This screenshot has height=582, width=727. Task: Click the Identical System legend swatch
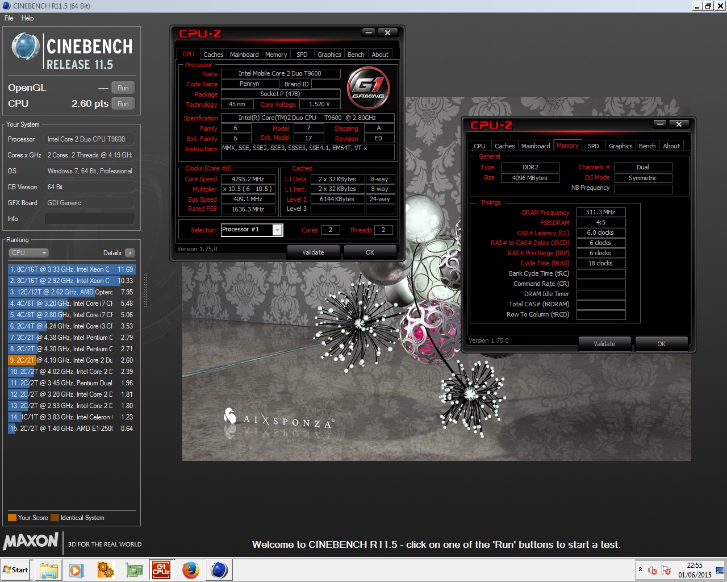point(55,518)
